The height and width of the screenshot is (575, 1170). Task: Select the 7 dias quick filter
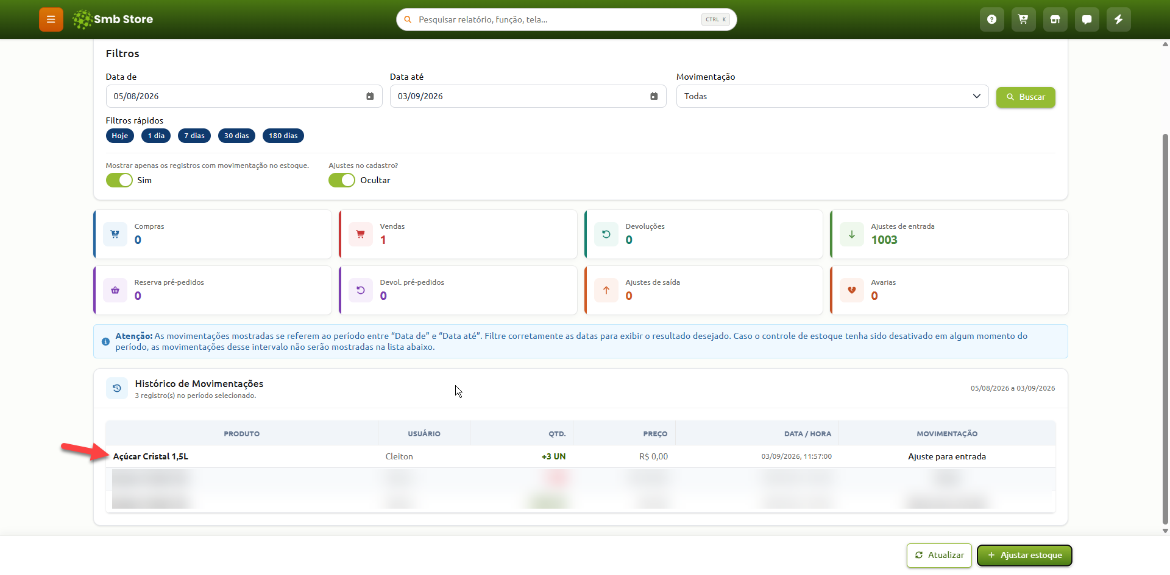pyautogui.click(x=194, y=136)
